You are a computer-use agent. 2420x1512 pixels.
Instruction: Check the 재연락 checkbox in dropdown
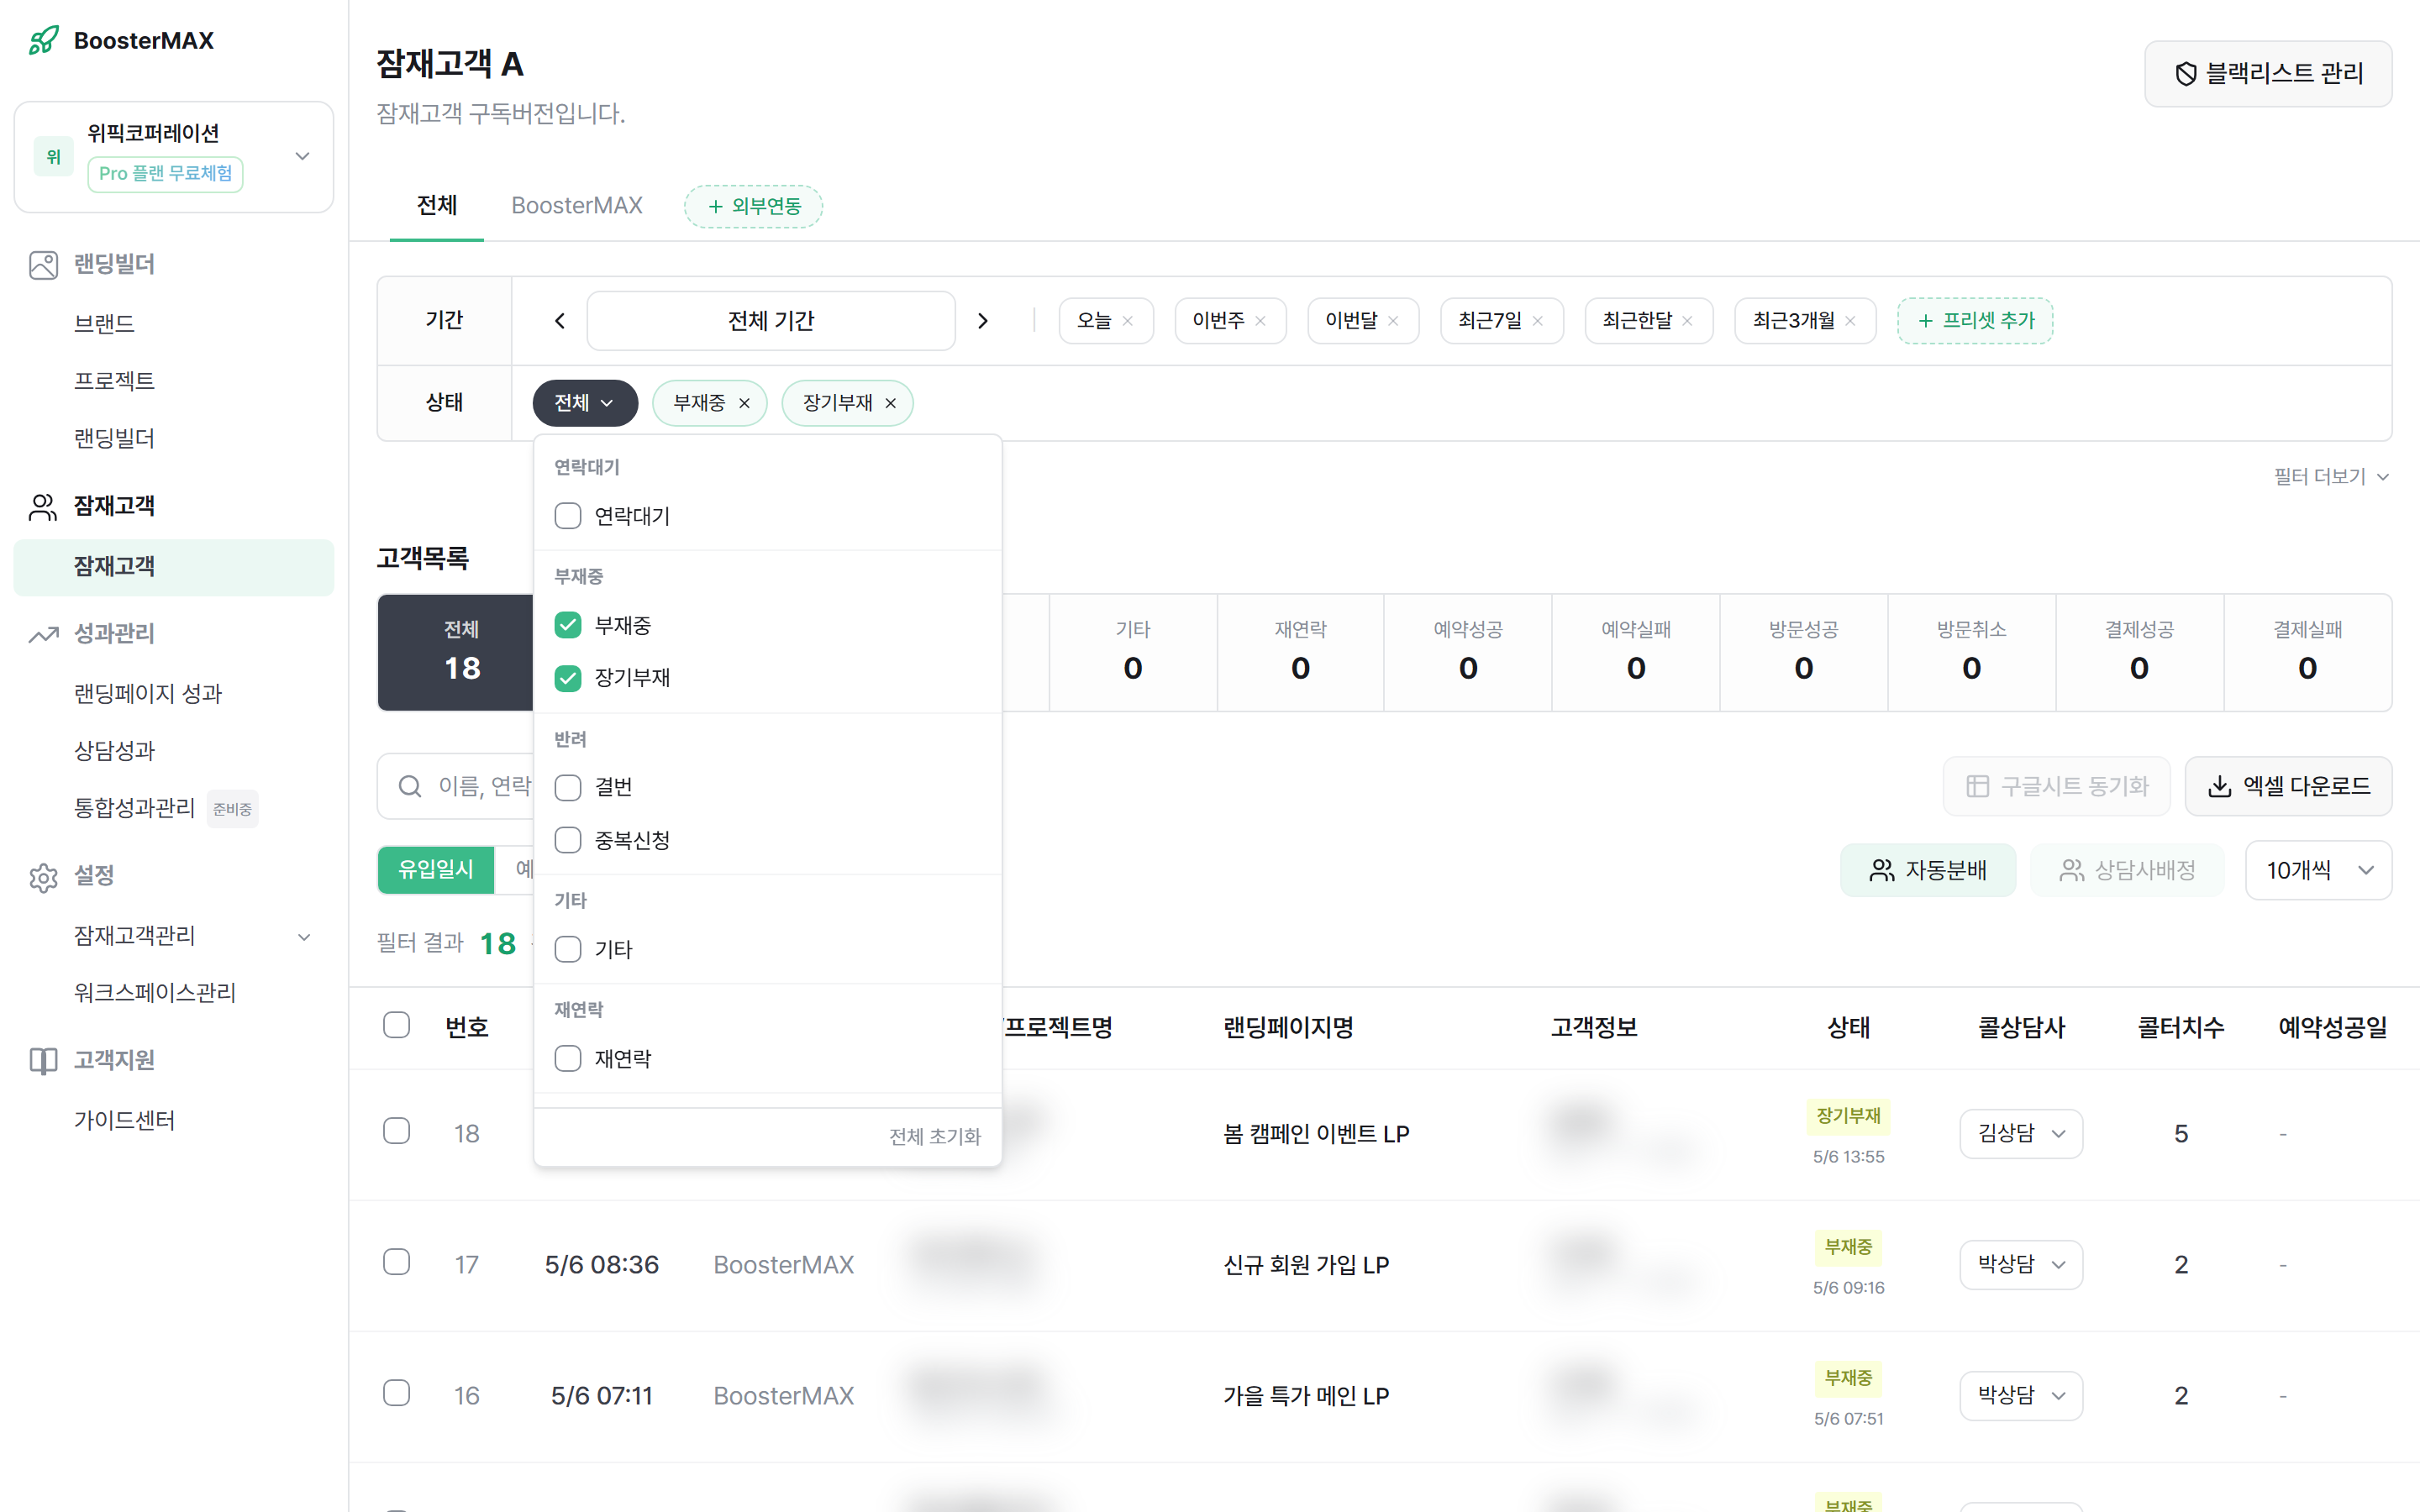[568, 1059]
